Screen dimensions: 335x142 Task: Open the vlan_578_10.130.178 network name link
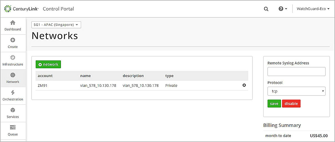coord(98,86)
